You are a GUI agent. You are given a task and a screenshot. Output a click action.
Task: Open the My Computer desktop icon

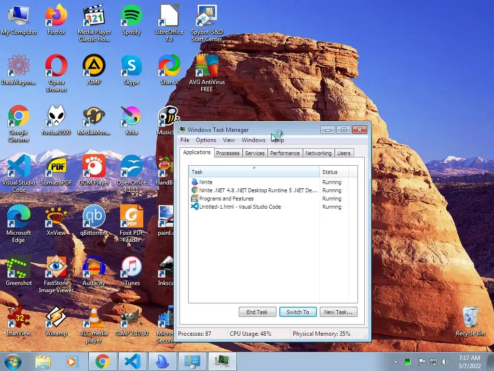(19, 20)
